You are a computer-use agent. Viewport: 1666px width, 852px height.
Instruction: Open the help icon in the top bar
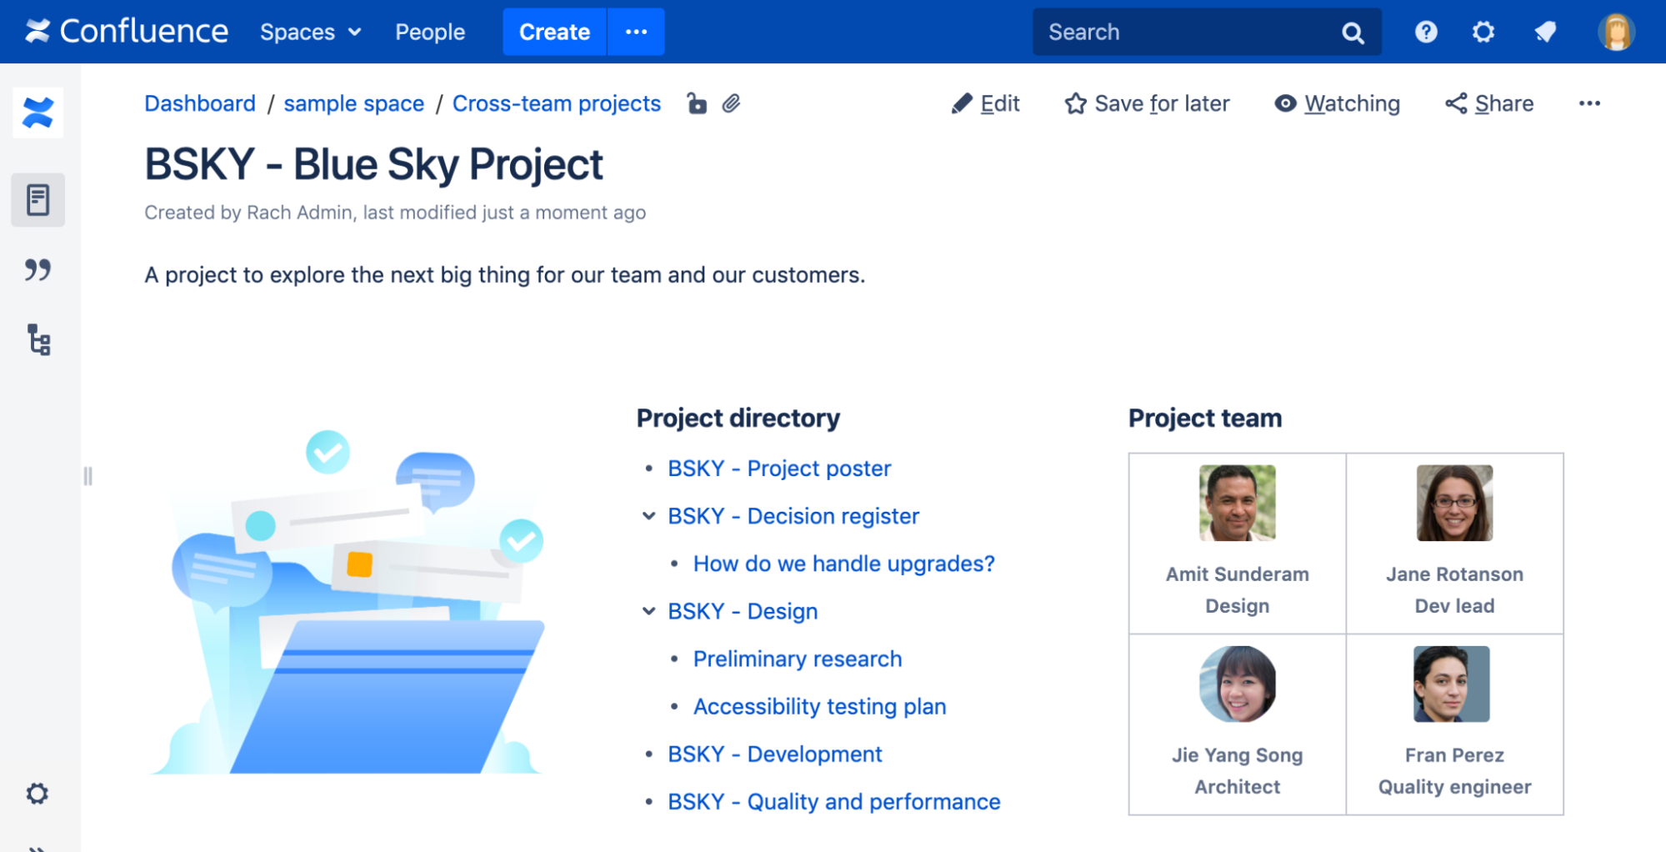coord(1425,32)
